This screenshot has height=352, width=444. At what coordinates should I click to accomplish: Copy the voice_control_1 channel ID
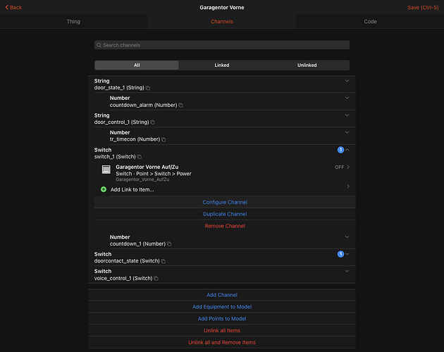pos(156,278)
